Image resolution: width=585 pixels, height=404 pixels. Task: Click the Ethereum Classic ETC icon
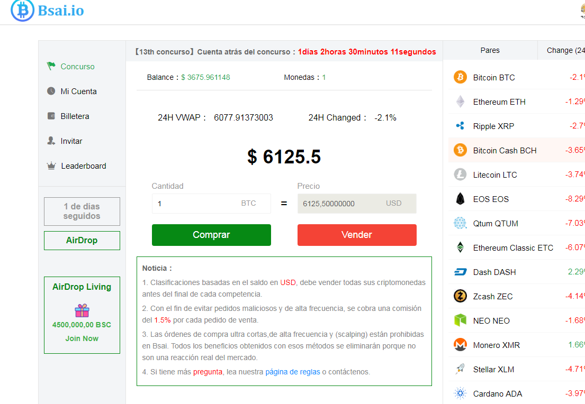pyautogui.click(x=460, y=247)
